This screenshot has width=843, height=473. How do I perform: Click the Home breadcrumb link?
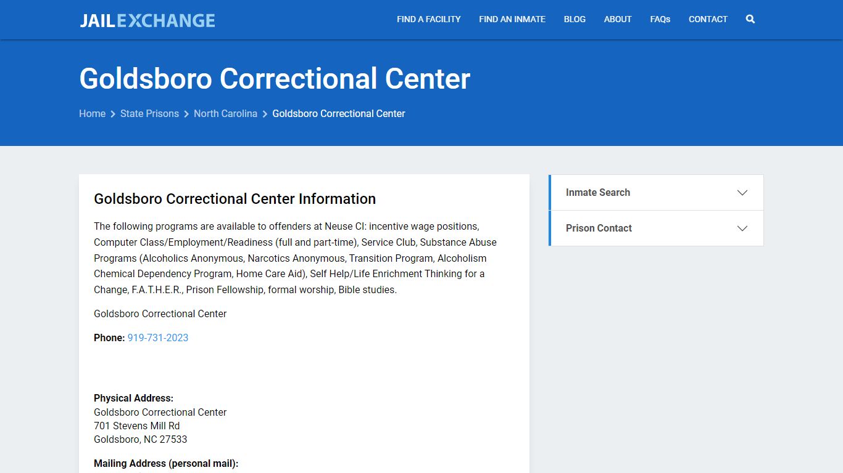[x=92, y=113]
